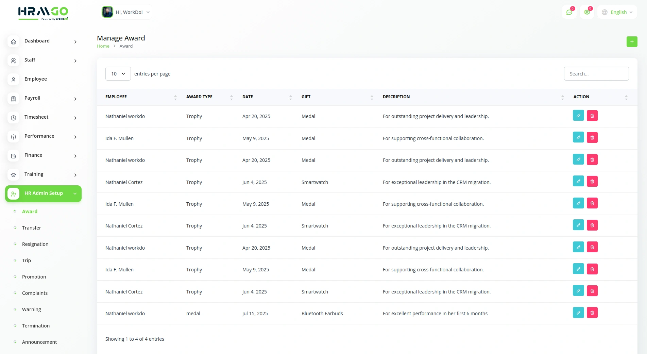The width and height of the screenshot is (647, 354).
Task: Open the entries per page dropdown
Action: click(118, 74)
